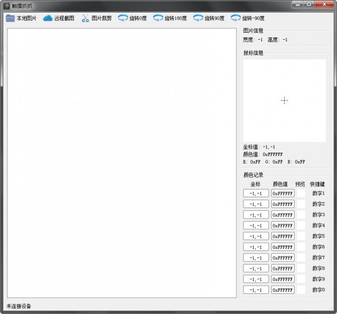The width and height of the screenshot is (337, 314).
Task: Click the coordinate field for 数字0
Action: click(256, 290)
